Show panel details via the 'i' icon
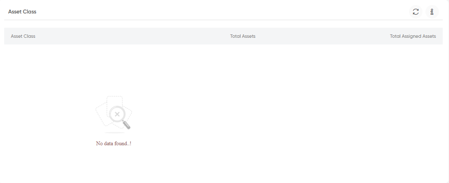Viewport: 449px width, 183px height. [x=432, y=12]
